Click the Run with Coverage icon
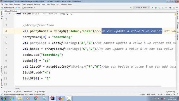Viewport: 179px width, 101px height. 159,8
